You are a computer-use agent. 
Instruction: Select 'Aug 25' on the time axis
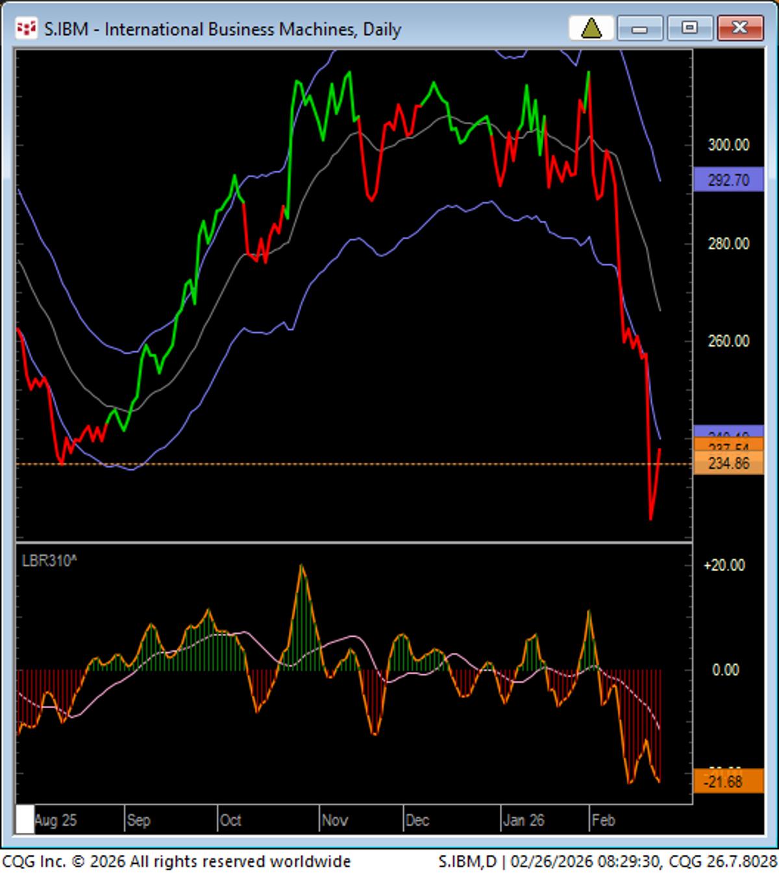point(57,820)
